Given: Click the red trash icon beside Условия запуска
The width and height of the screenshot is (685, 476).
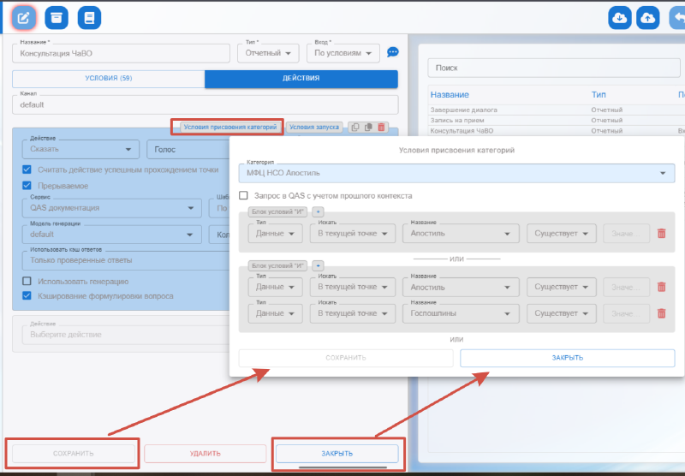Looking at the screenshot, I should click(x=382, y=127).
